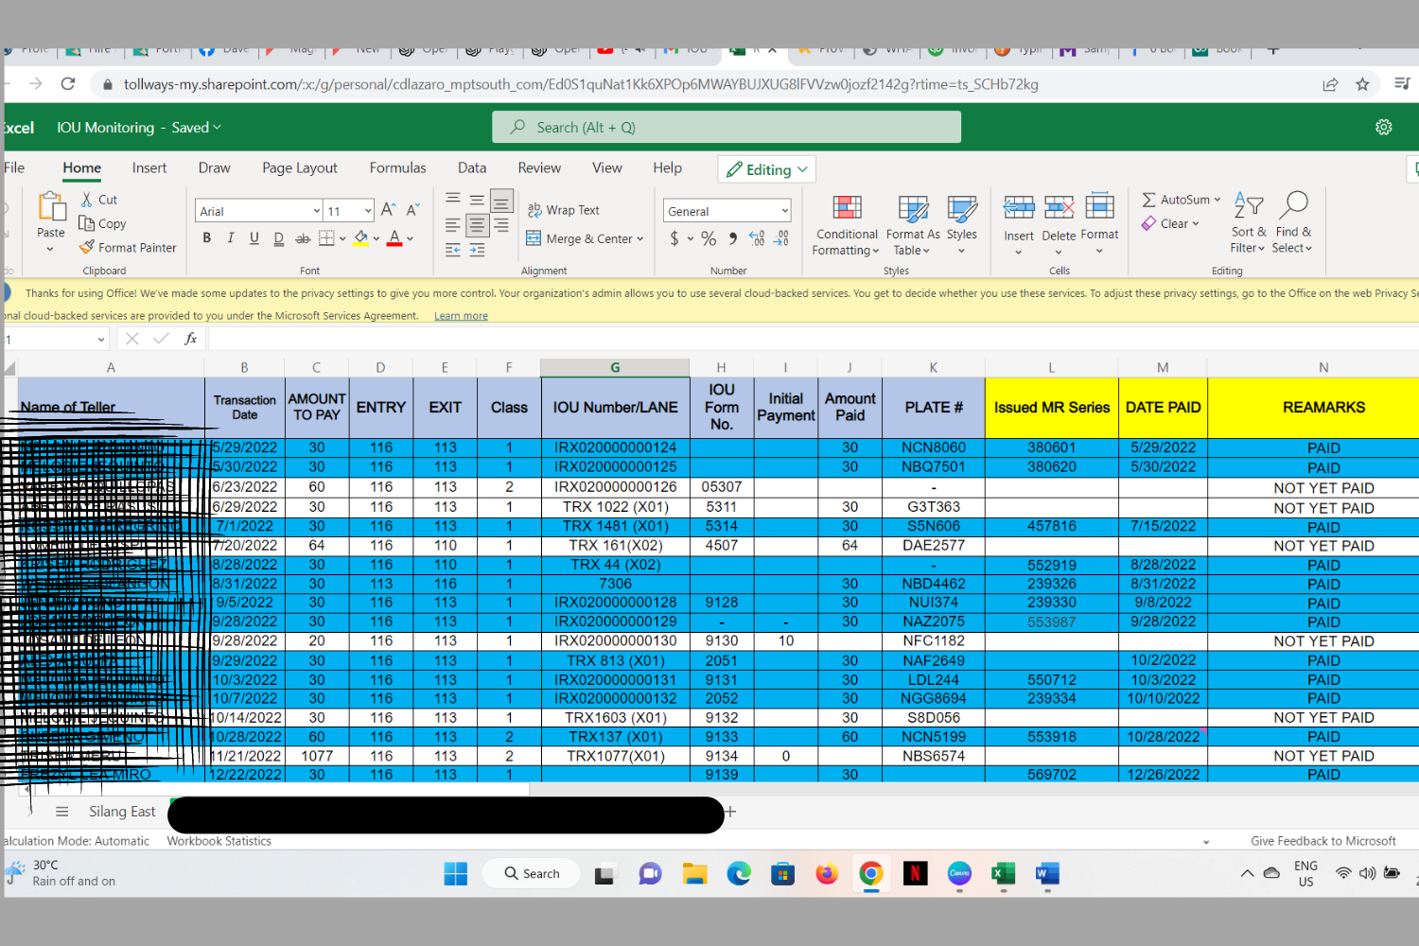Click Workbook Statistics in status bar
This screenshot has width=1419, height=946.
click(x=219, y=841)
